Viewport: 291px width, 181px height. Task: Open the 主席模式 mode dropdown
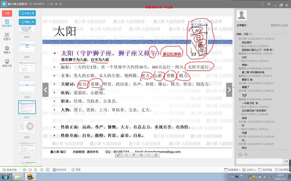(x=242, y=25)
